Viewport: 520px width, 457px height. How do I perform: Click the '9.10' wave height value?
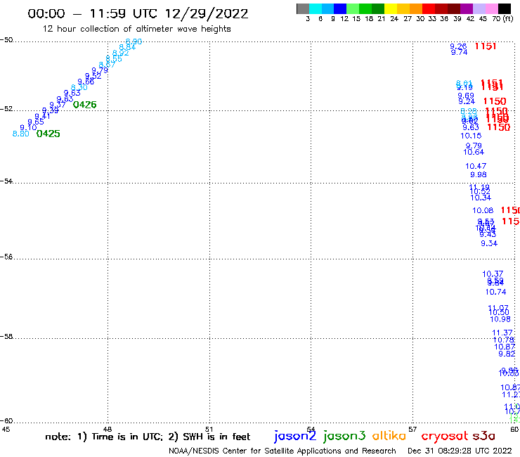pos(28,127)
